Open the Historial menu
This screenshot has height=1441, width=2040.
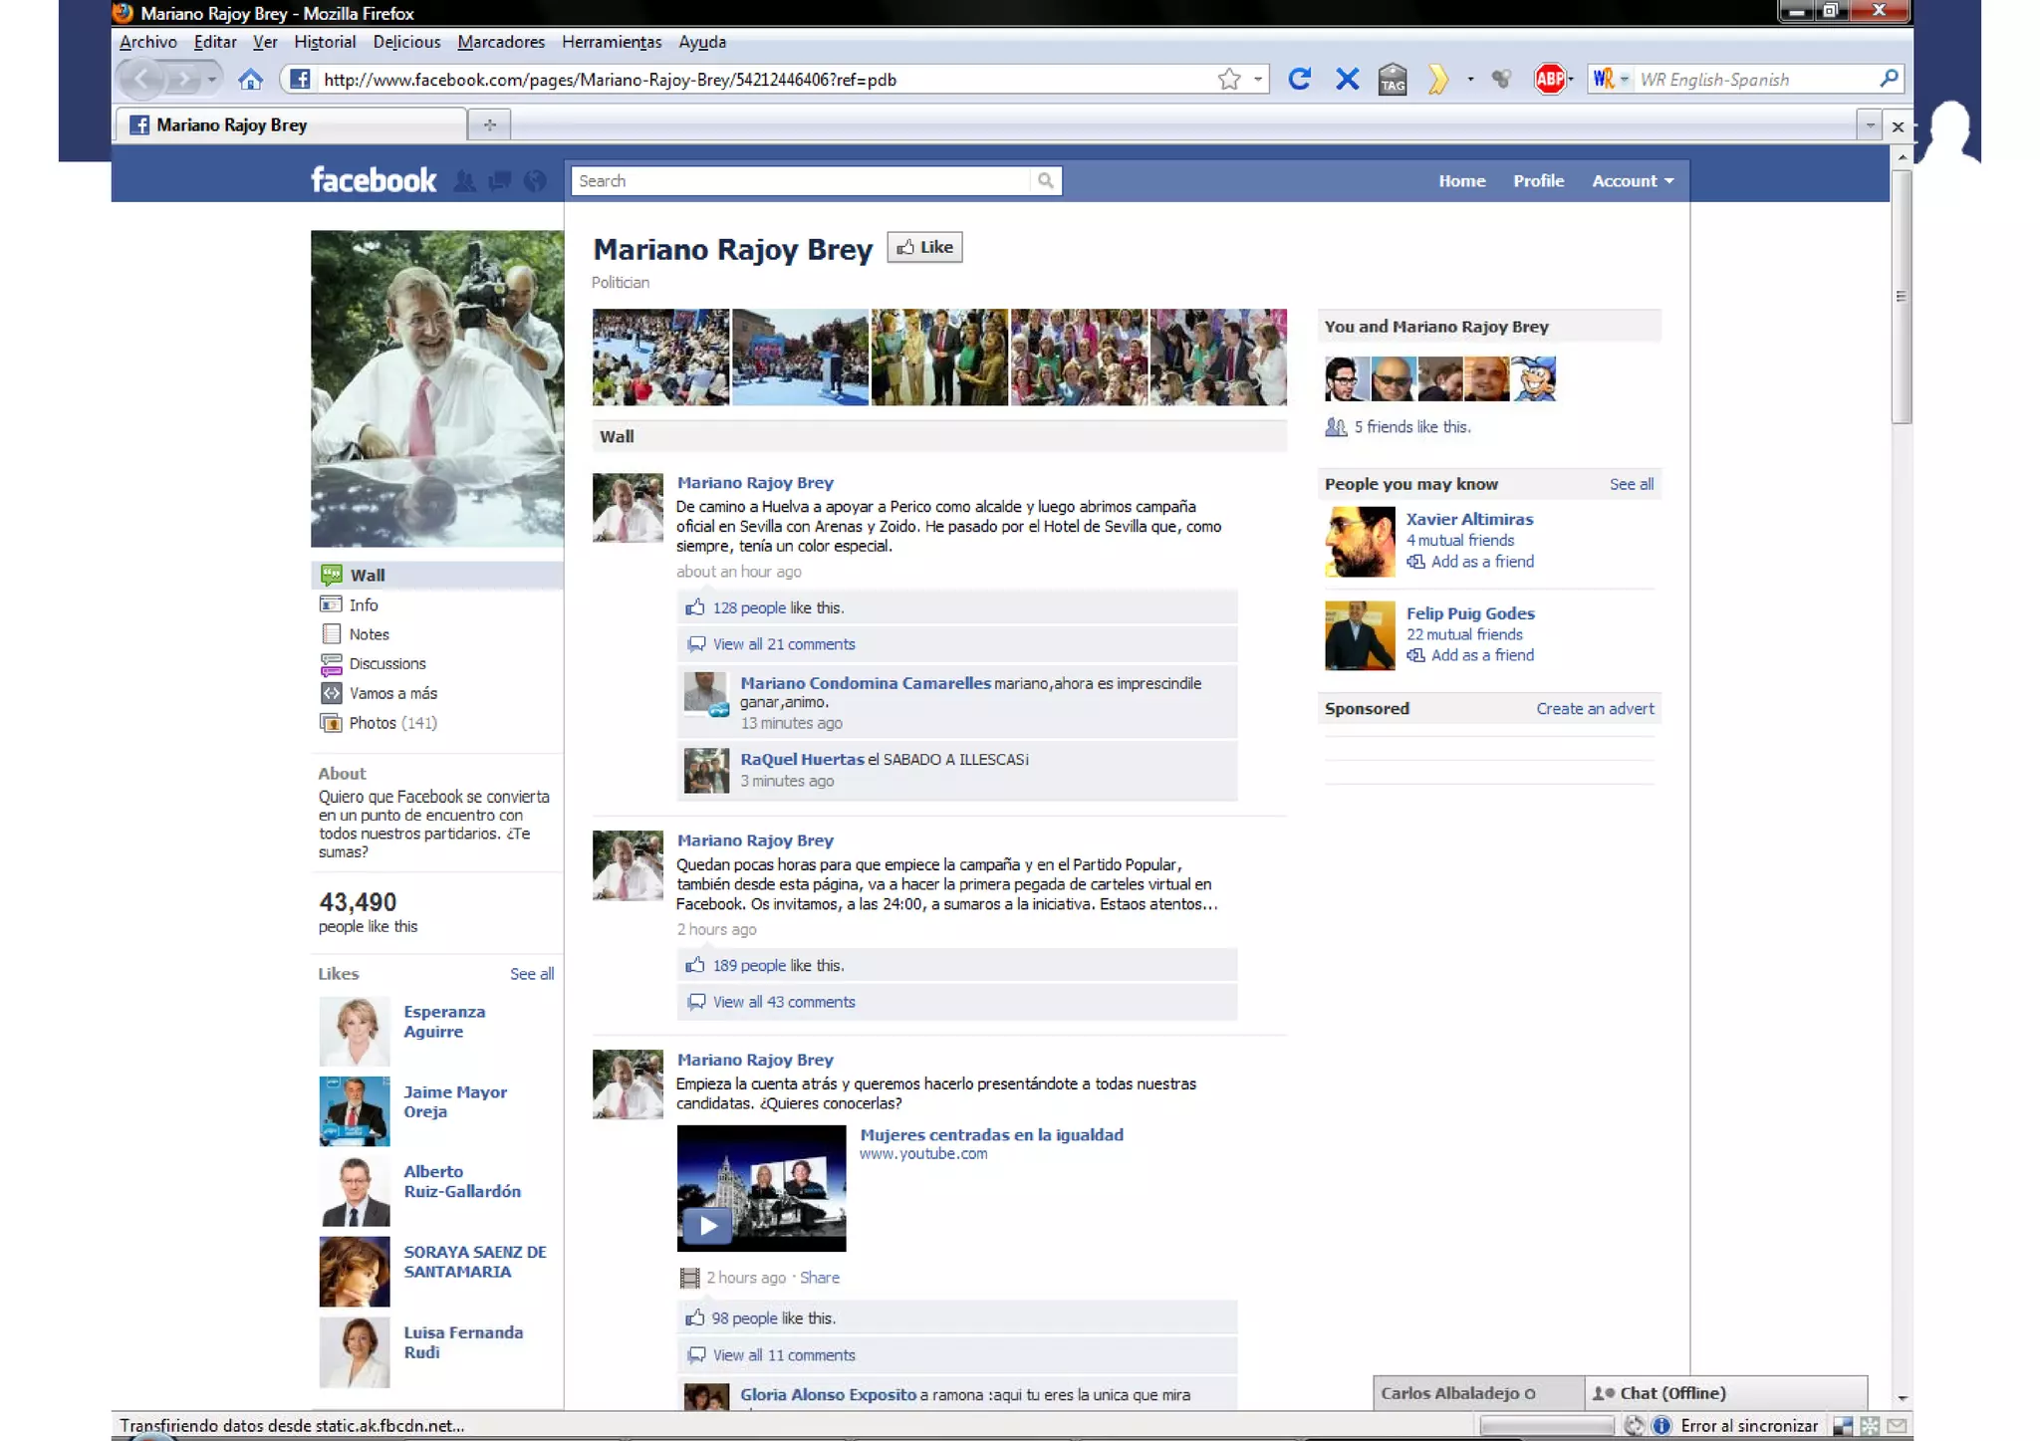[325, 42]
